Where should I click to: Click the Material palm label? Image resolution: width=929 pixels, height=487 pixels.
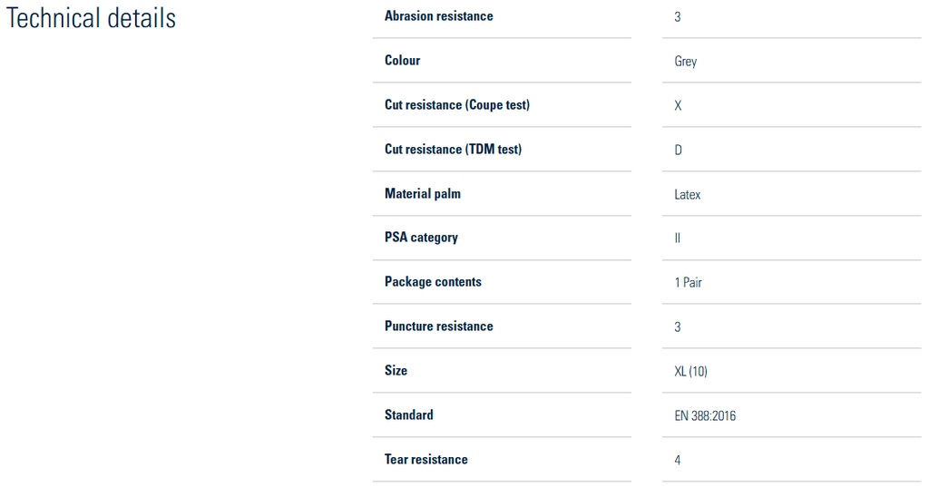click(423, 194)
